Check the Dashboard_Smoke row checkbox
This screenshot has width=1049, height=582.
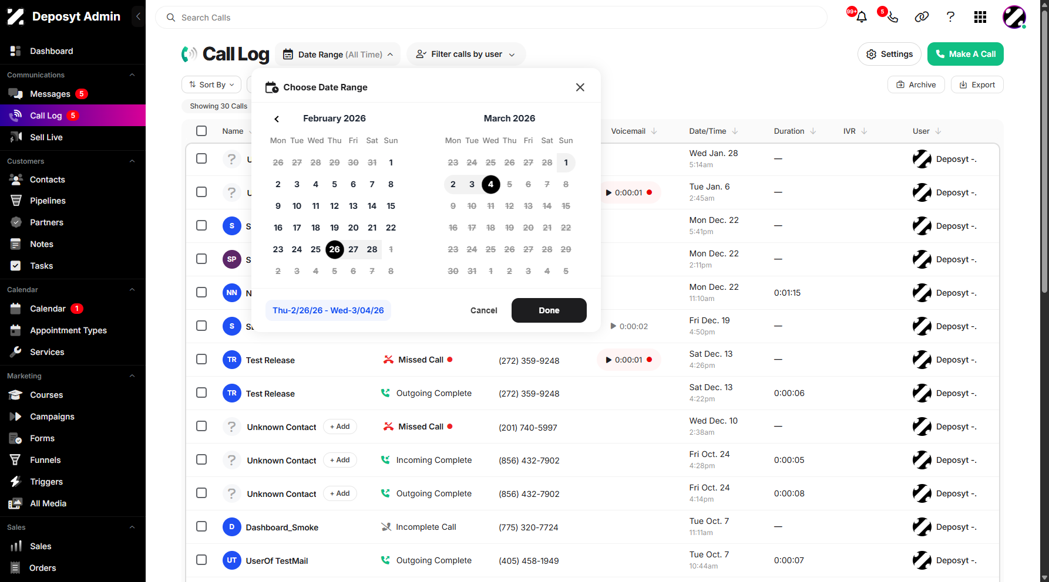201,526
